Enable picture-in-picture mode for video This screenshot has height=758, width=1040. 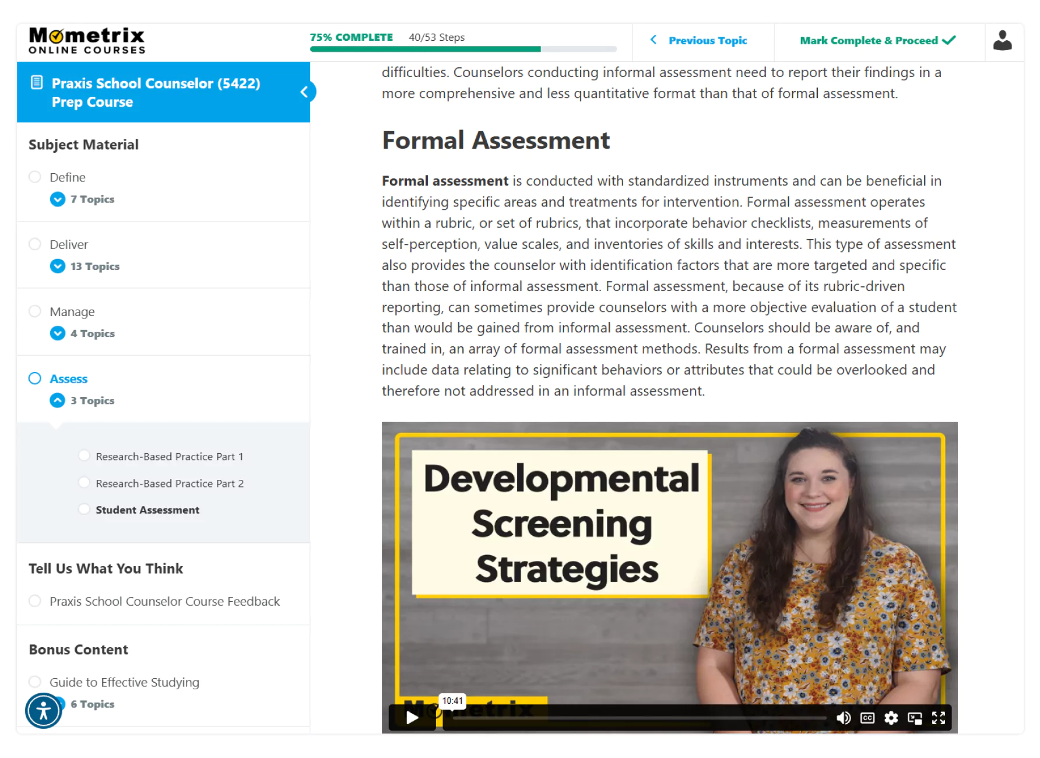point(915,718)
